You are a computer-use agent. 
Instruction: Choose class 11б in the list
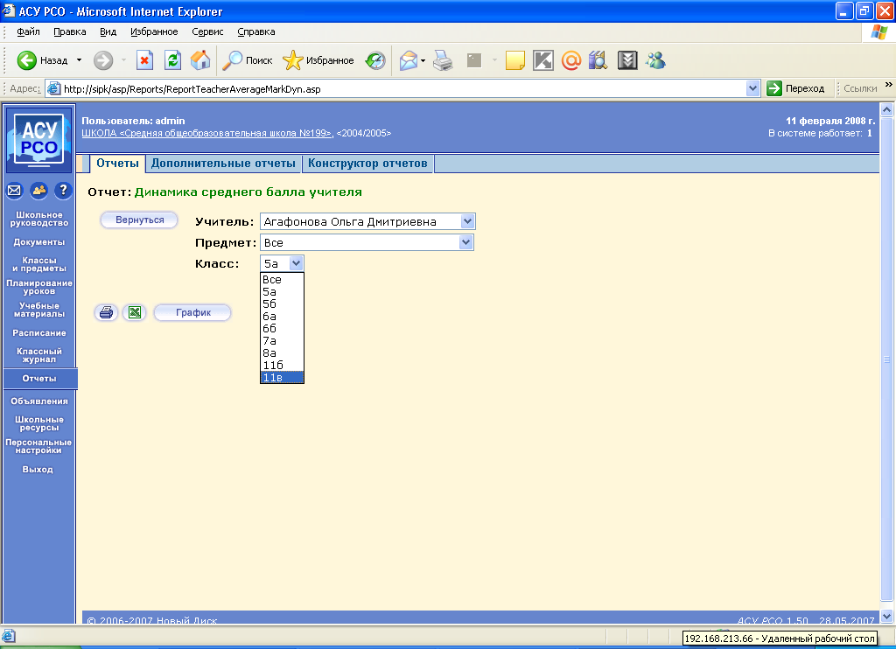282,365
